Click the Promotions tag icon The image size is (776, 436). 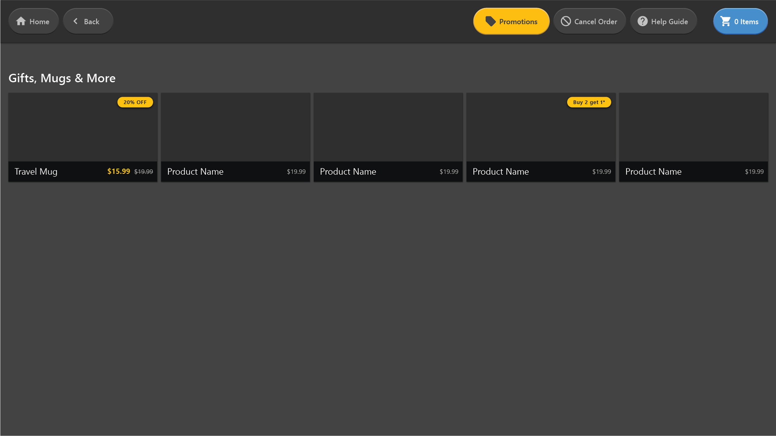click(x=490, y=21)
